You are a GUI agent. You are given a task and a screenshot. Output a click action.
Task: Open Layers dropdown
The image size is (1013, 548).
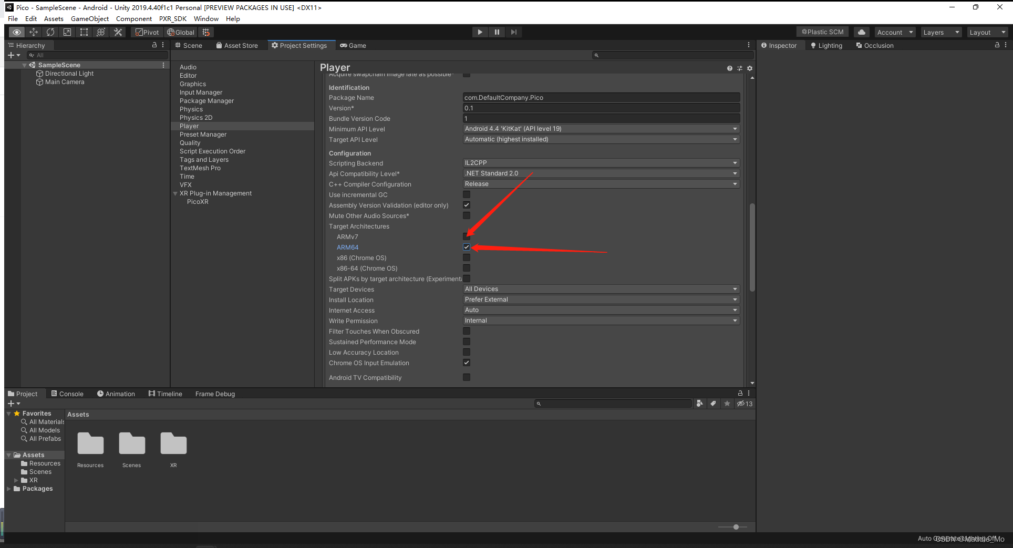click(x=941, y=32)
